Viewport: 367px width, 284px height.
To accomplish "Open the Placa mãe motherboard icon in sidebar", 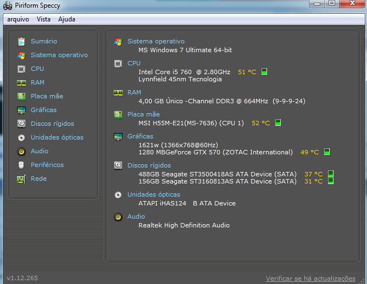I will click(21, 96).
